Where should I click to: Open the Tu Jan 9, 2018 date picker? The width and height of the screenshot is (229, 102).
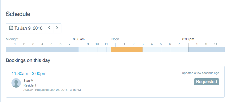pos(26,28)
